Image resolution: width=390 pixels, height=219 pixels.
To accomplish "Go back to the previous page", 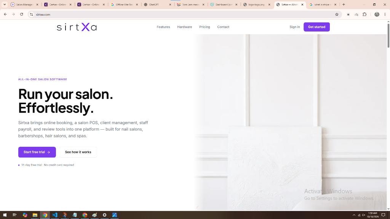I will point(5,14).
